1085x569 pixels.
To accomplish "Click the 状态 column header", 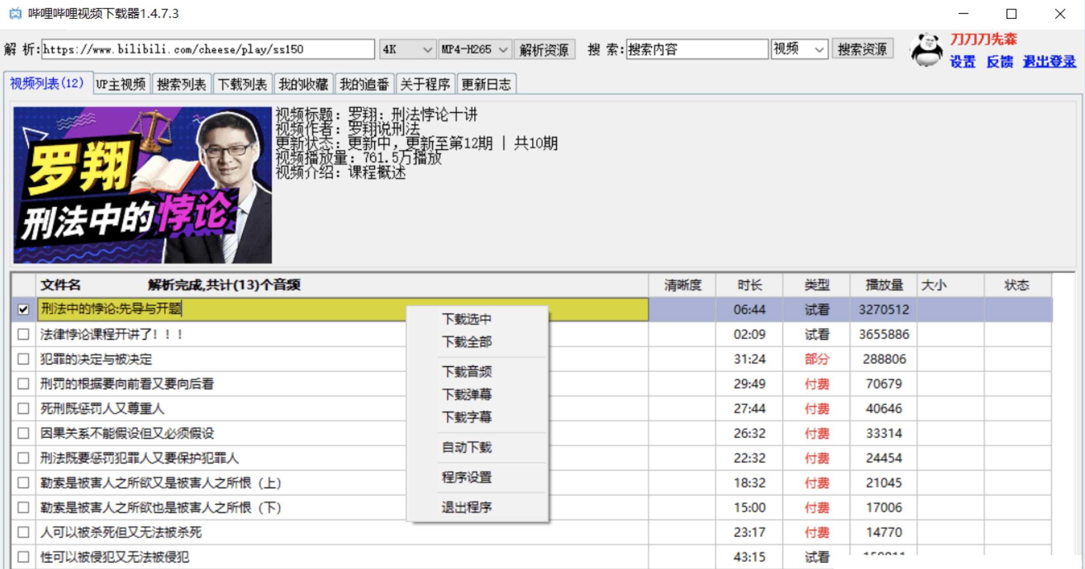I will [x=1018, y=285].
